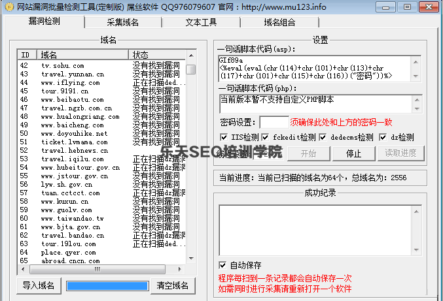Minimize the window

(x=386, y=7)
